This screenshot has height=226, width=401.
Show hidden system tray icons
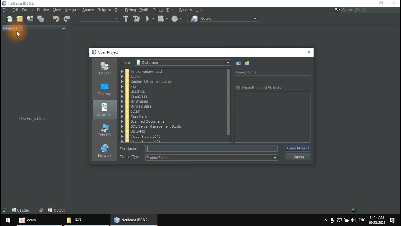[x=325, y=220]
